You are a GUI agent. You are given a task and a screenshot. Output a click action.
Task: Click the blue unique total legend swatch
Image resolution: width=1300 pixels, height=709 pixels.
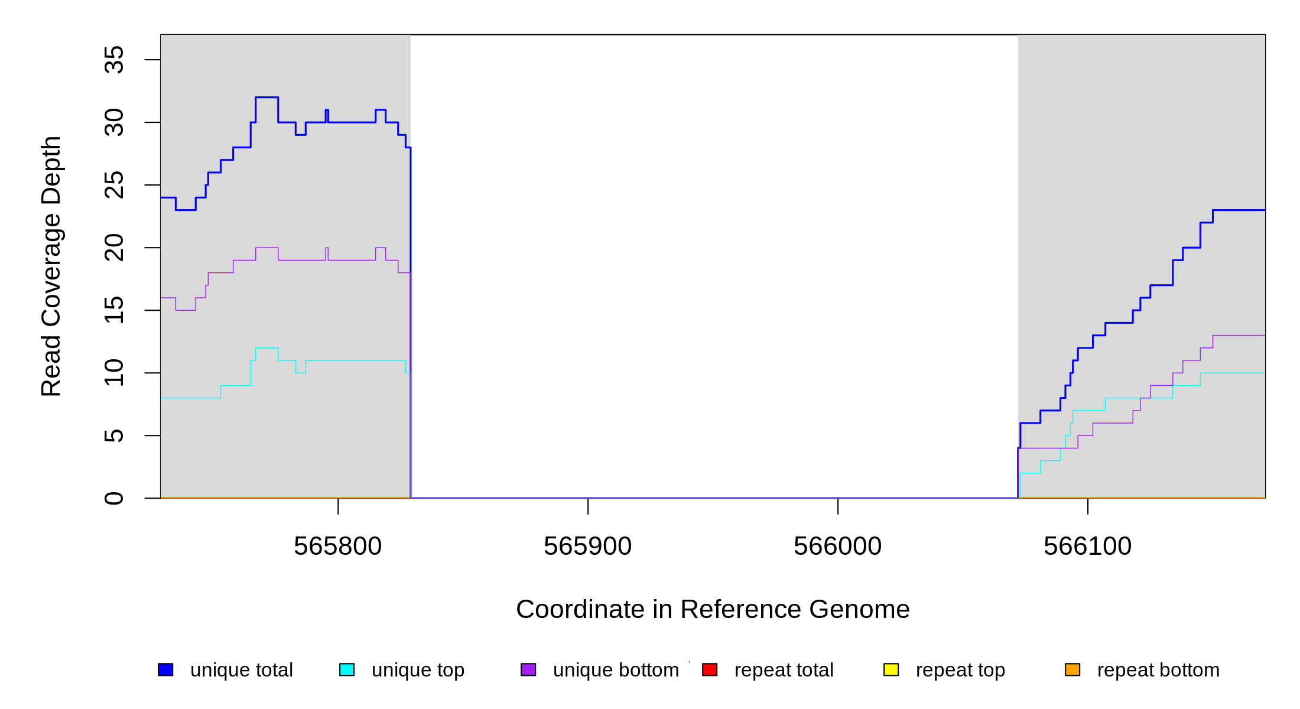pos(165,669)
